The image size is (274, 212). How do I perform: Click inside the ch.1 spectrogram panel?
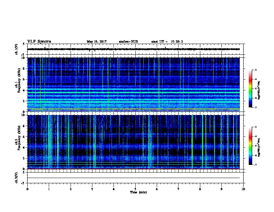[x=134, y=85]
